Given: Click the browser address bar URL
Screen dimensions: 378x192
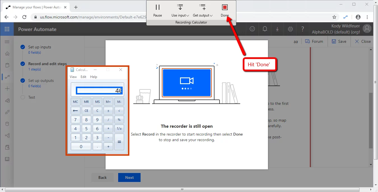Looking at the screenshot, I should click(x=93, y=17).
